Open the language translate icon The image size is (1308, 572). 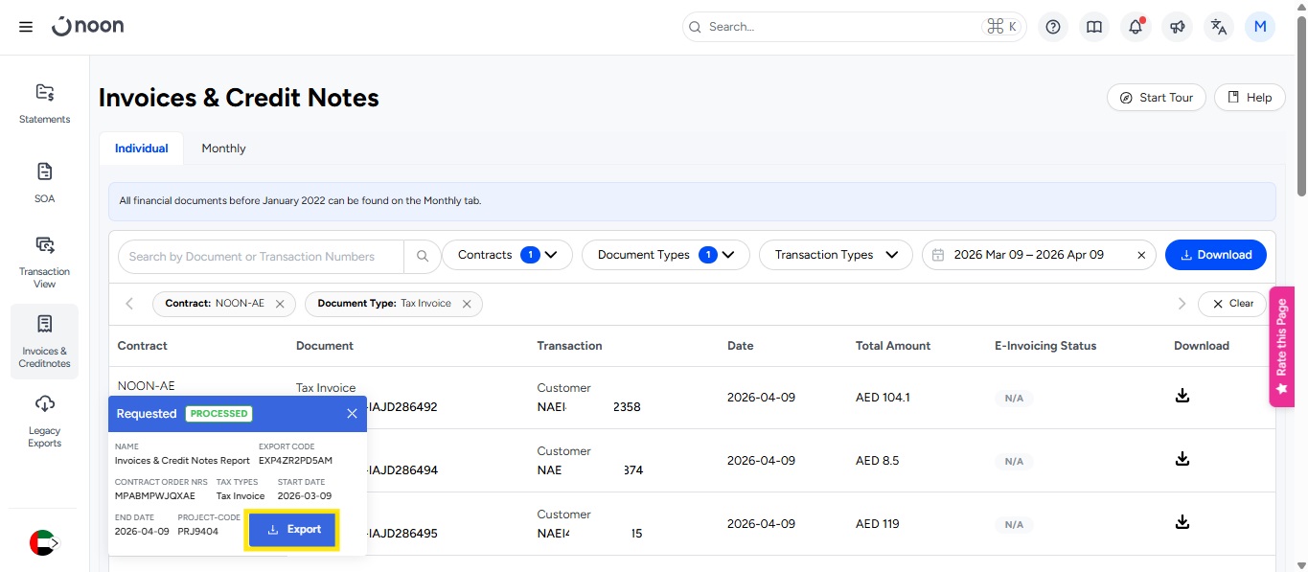(x=1218, y=27)
